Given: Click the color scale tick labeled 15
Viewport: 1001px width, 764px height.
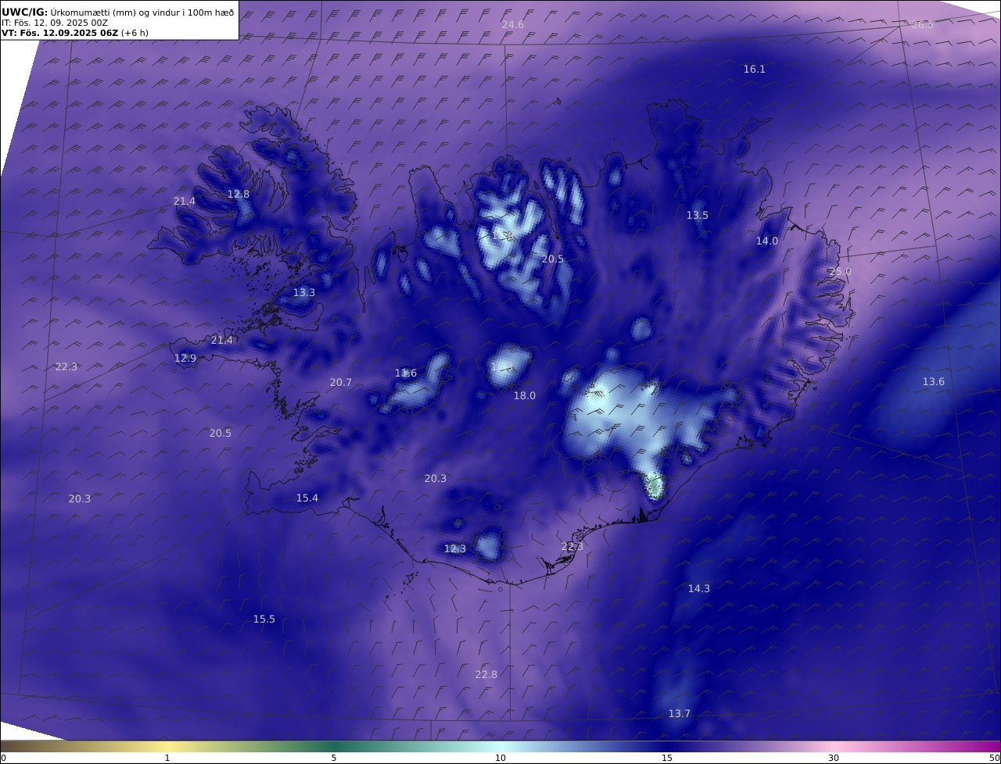Looking at the screenshot, I should [x=667, y=758].
